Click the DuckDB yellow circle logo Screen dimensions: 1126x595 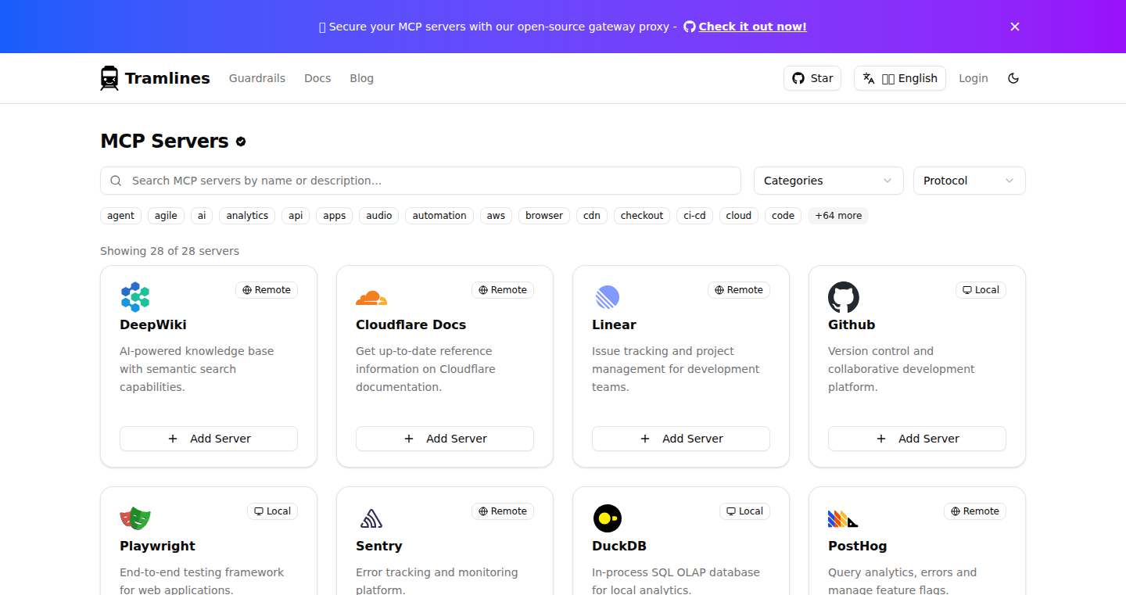click(608, 518)
